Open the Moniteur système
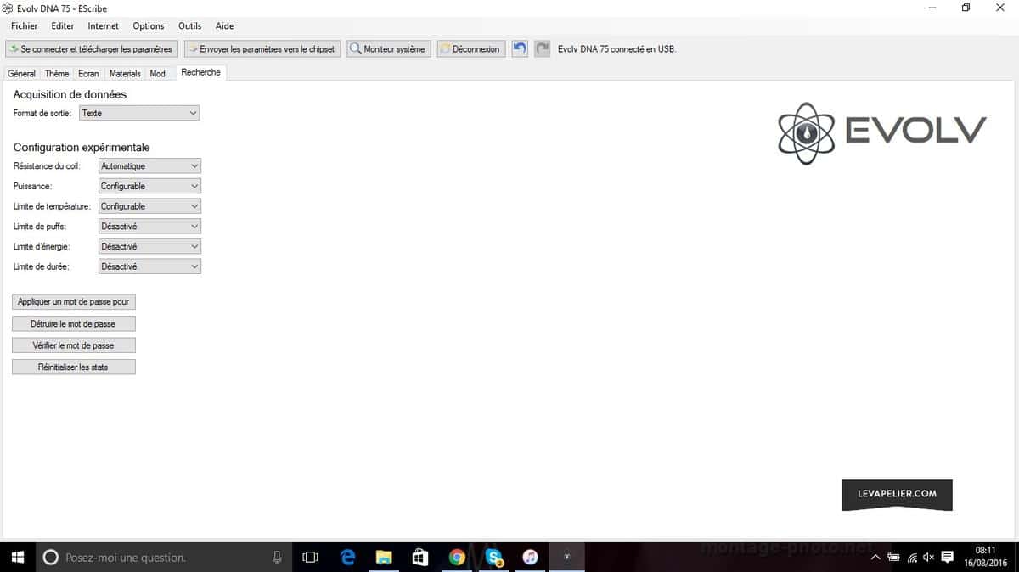Viewport: 1019px width, 572px height. 388,49
